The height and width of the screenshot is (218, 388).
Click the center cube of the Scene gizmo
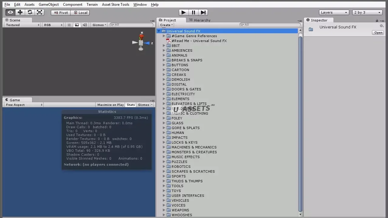click(141, 43)
